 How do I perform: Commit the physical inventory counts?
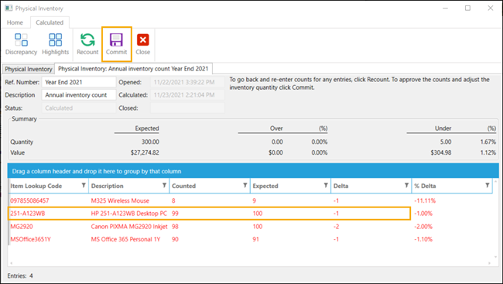click(x=116, y=44)
